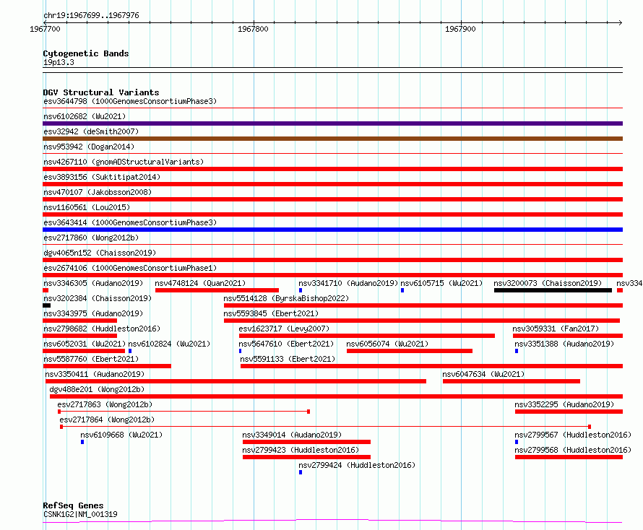Screen dimensions: 643x530
Task: Select the blue marker under nsv5647610 (Ebert2021)
Action: [241, 351]
